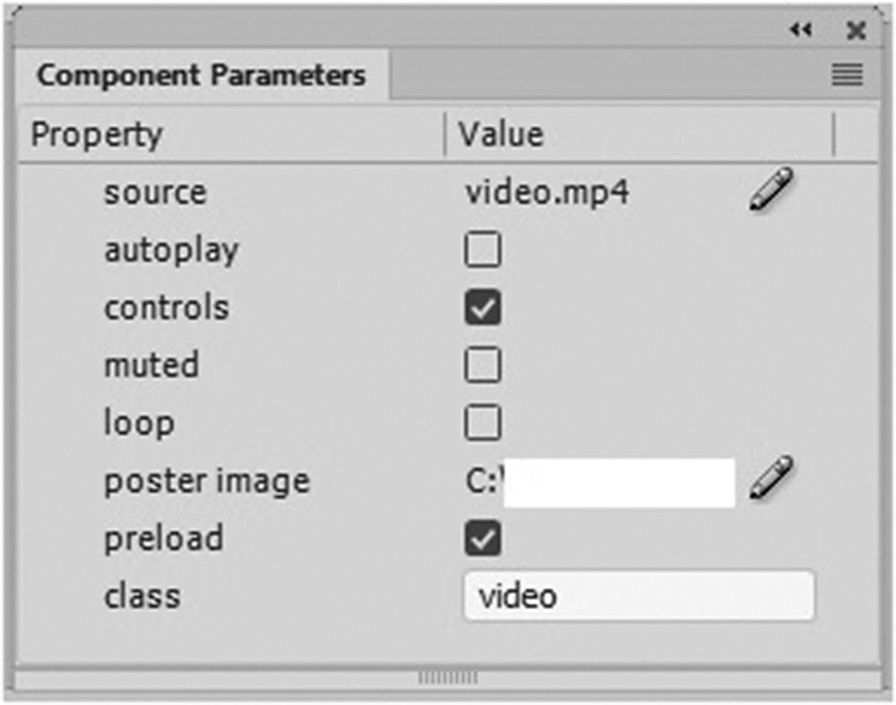The image size is (896, 705).
Task: Collapse panel using double-arrow icon
Action: pyautogui.click(x=800, y=31)
